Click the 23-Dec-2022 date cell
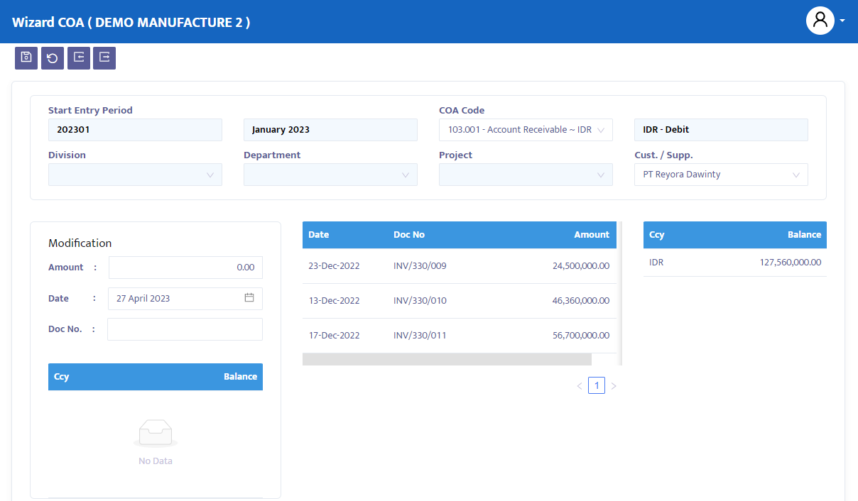The image size is (858, 501). 334,266
